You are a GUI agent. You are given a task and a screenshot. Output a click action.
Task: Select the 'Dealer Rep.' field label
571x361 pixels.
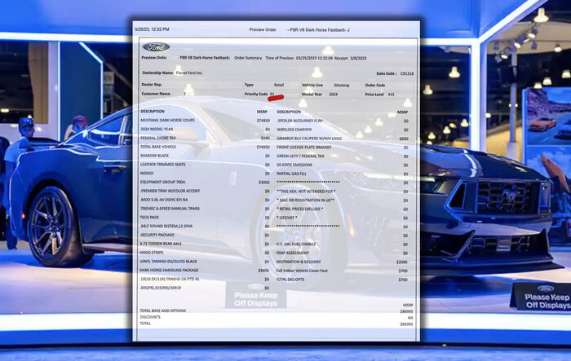click(x=152, y=85)
